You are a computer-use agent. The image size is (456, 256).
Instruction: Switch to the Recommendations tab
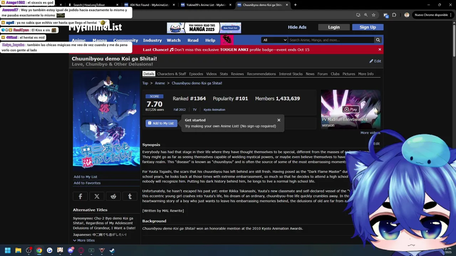(261, 74)
